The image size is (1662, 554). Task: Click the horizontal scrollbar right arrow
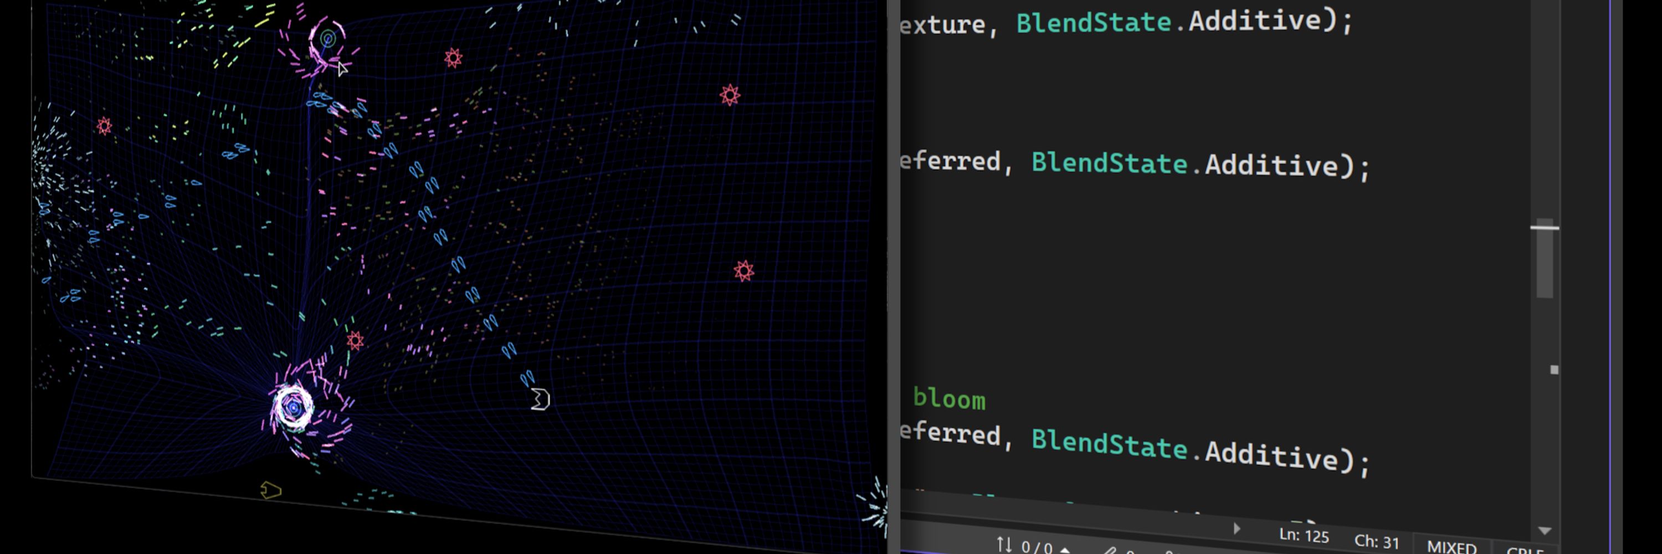point(1236,528)
